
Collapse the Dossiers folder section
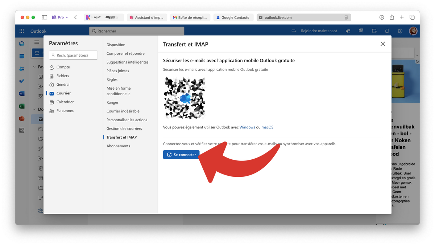pos(34,109)
